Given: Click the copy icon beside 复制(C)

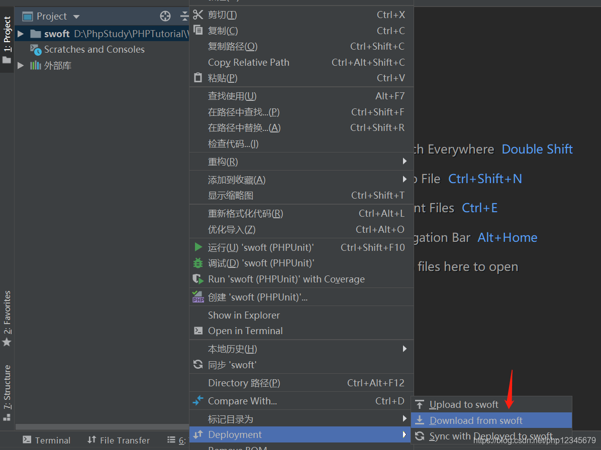Looking at the screenshot, I should tap(198, 30).
